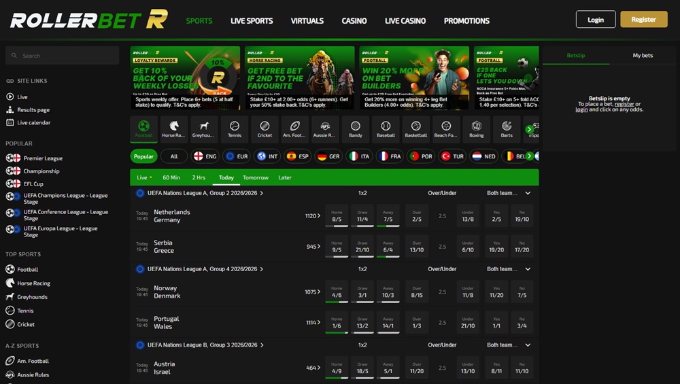
Task: Expand 1120 more markets for Netherlands v Germany
Action: pos(313,215)
